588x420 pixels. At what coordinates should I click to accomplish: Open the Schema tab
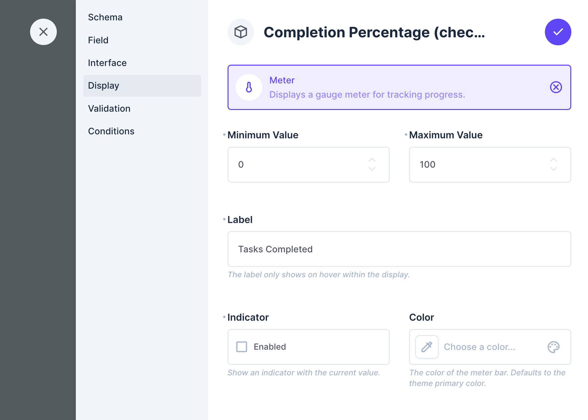[x=105, y=17]
